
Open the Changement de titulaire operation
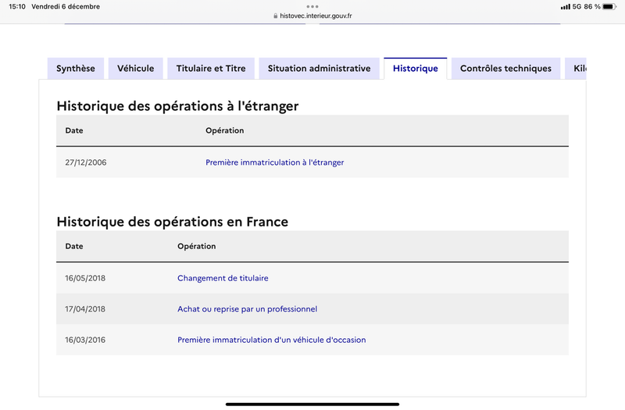[x=223, y=278]
